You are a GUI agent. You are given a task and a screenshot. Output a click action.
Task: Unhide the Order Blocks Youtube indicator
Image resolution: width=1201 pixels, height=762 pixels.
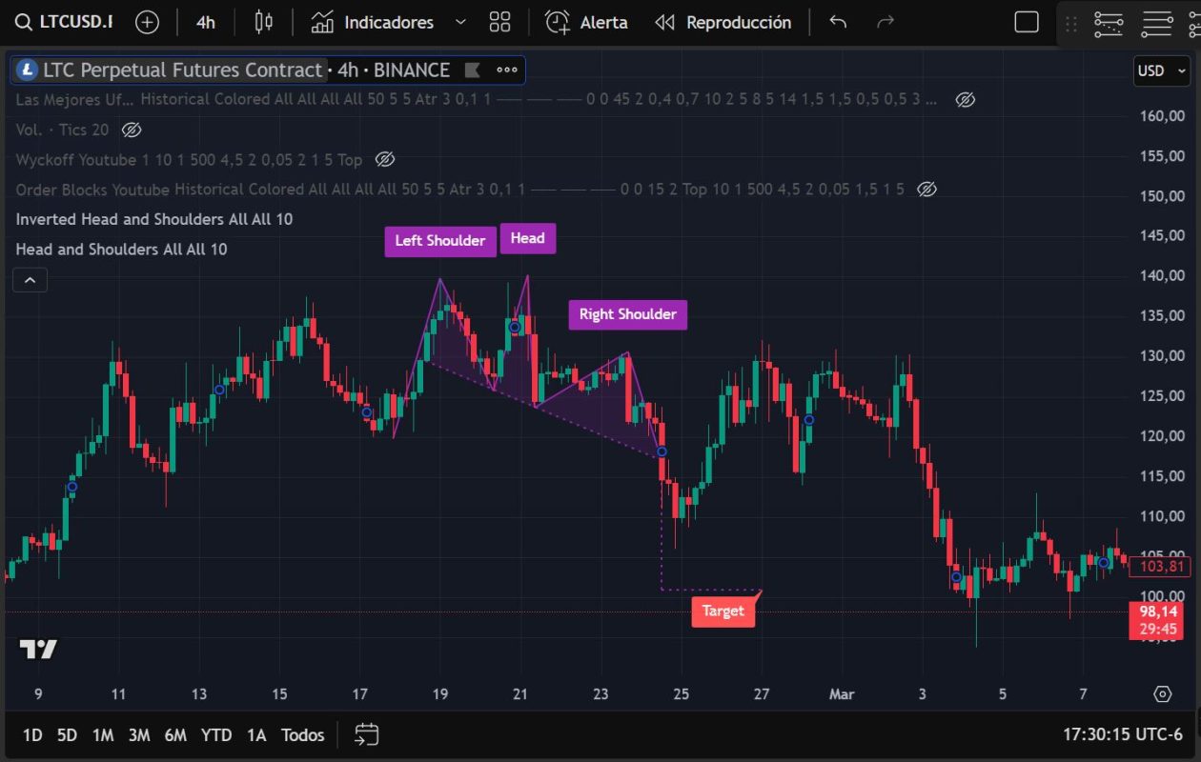pyautogui.click(x=926, y=190)
